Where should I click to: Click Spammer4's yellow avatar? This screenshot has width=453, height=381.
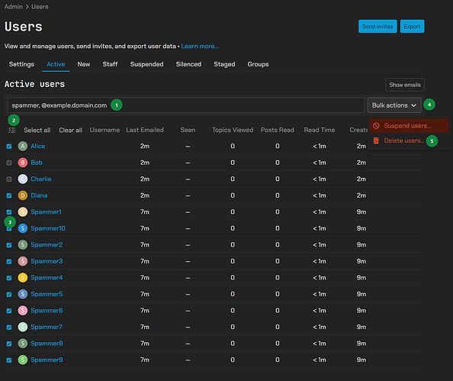(x=23, y=278)
